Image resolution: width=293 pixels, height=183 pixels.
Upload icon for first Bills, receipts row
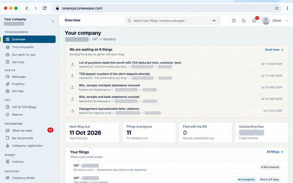coord(72,87)
